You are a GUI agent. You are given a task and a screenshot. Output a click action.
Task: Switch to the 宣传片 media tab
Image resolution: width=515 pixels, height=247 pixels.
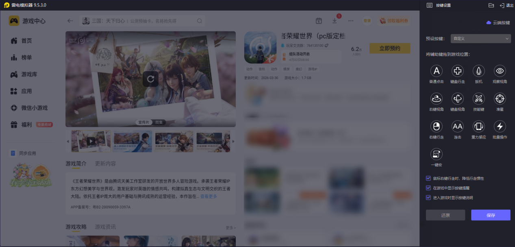click(144, 122)
